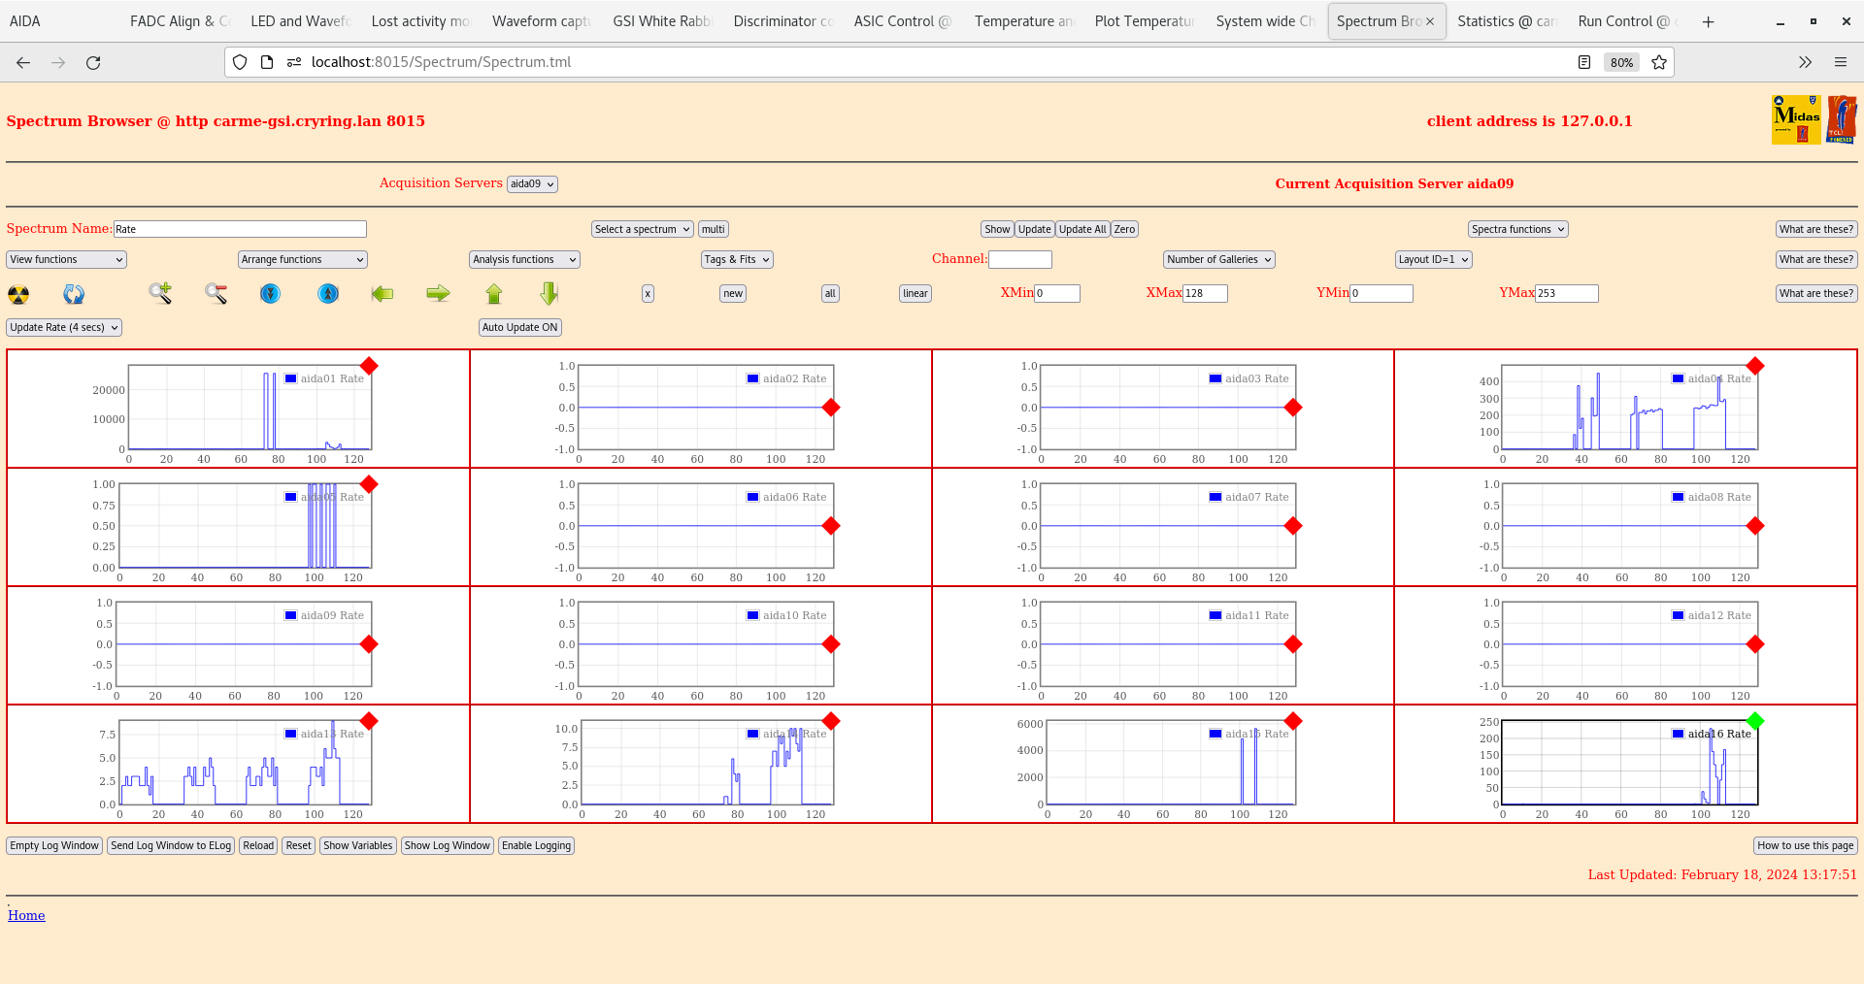
Task: Click into the Spectrum Name input field
Action: [x=240, y=230]
